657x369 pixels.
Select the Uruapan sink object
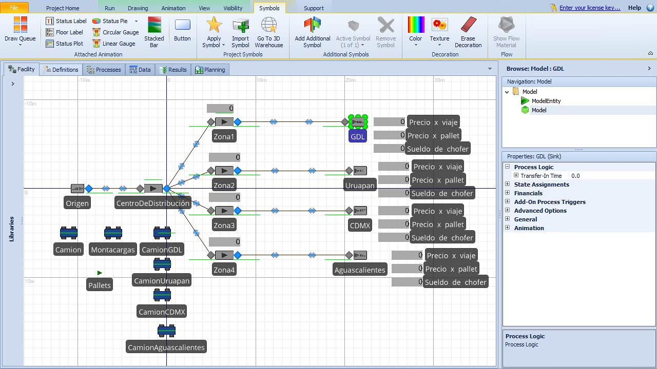360,171
